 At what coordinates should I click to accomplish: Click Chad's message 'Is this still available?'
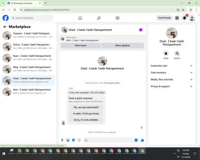pyautogui.click(x=87, y=93)
